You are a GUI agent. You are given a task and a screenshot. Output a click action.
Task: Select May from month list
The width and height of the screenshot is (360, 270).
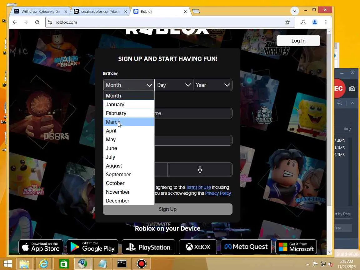[129, 139]
